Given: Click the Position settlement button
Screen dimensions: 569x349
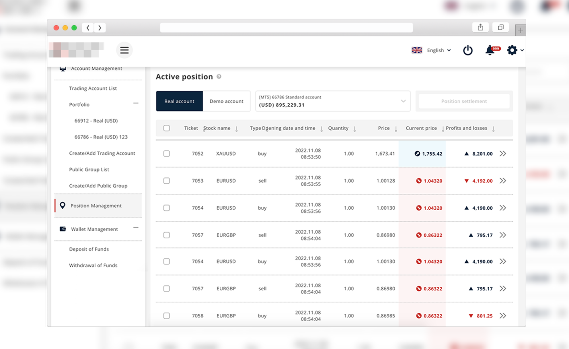Looking at the screenshot, I should coord(464,101).
